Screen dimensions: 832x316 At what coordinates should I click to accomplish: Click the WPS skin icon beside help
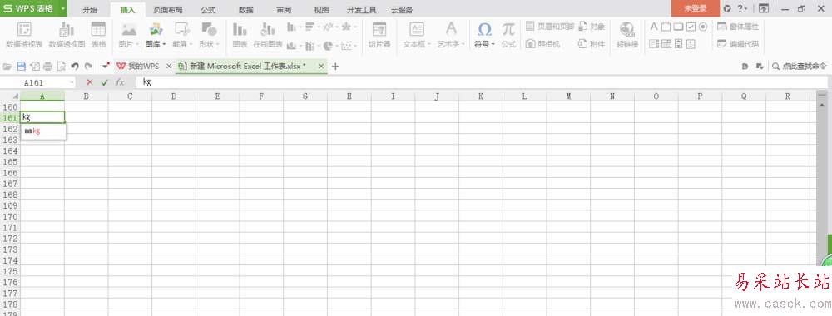[x=727, y=9]
